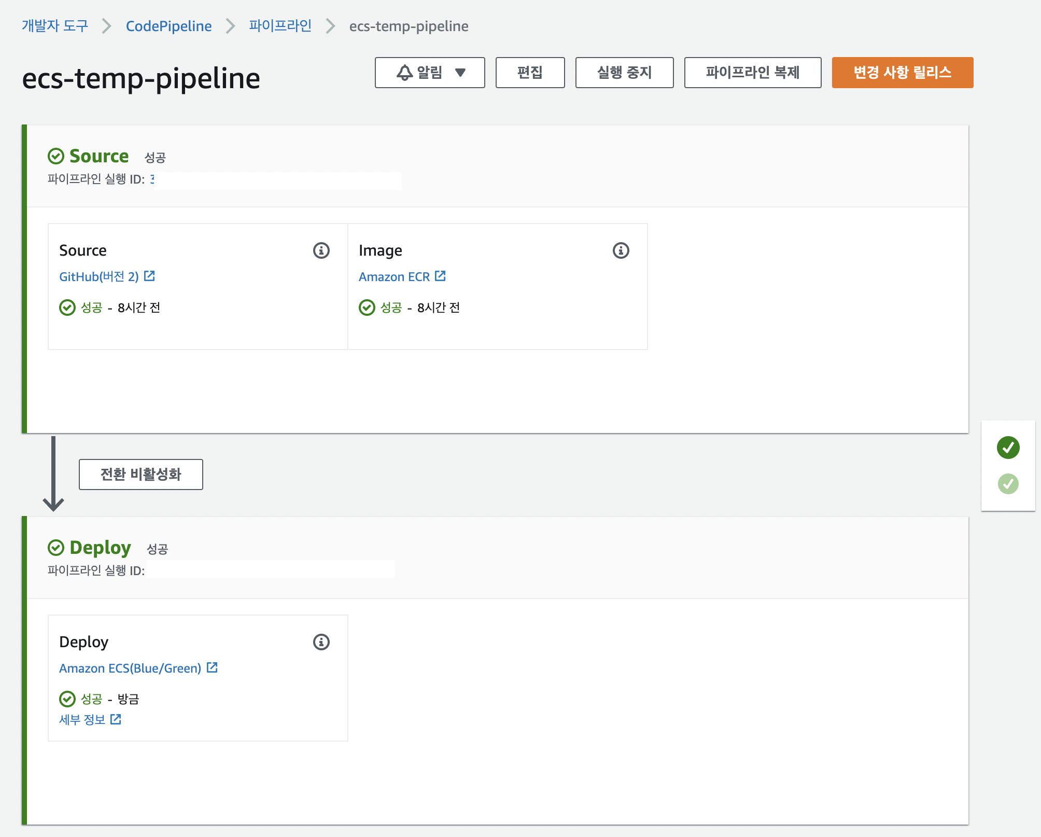Open the 알림 notification dropdown
This screenshot has height=837, width=1041.
430,73
